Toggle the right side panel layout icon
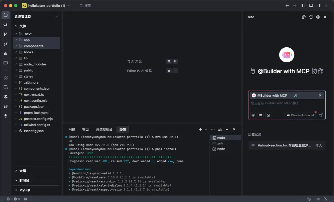 click(318, 6)
